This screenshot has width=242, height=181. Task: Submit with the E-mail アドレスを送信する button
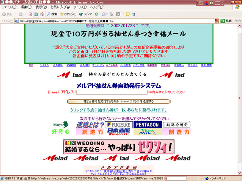pyautogui.click(x=119, y=101)
